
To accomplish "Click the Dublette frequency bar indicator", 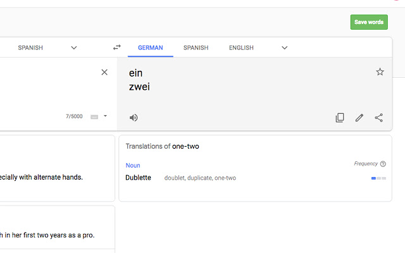I will [x=378, y=178].
